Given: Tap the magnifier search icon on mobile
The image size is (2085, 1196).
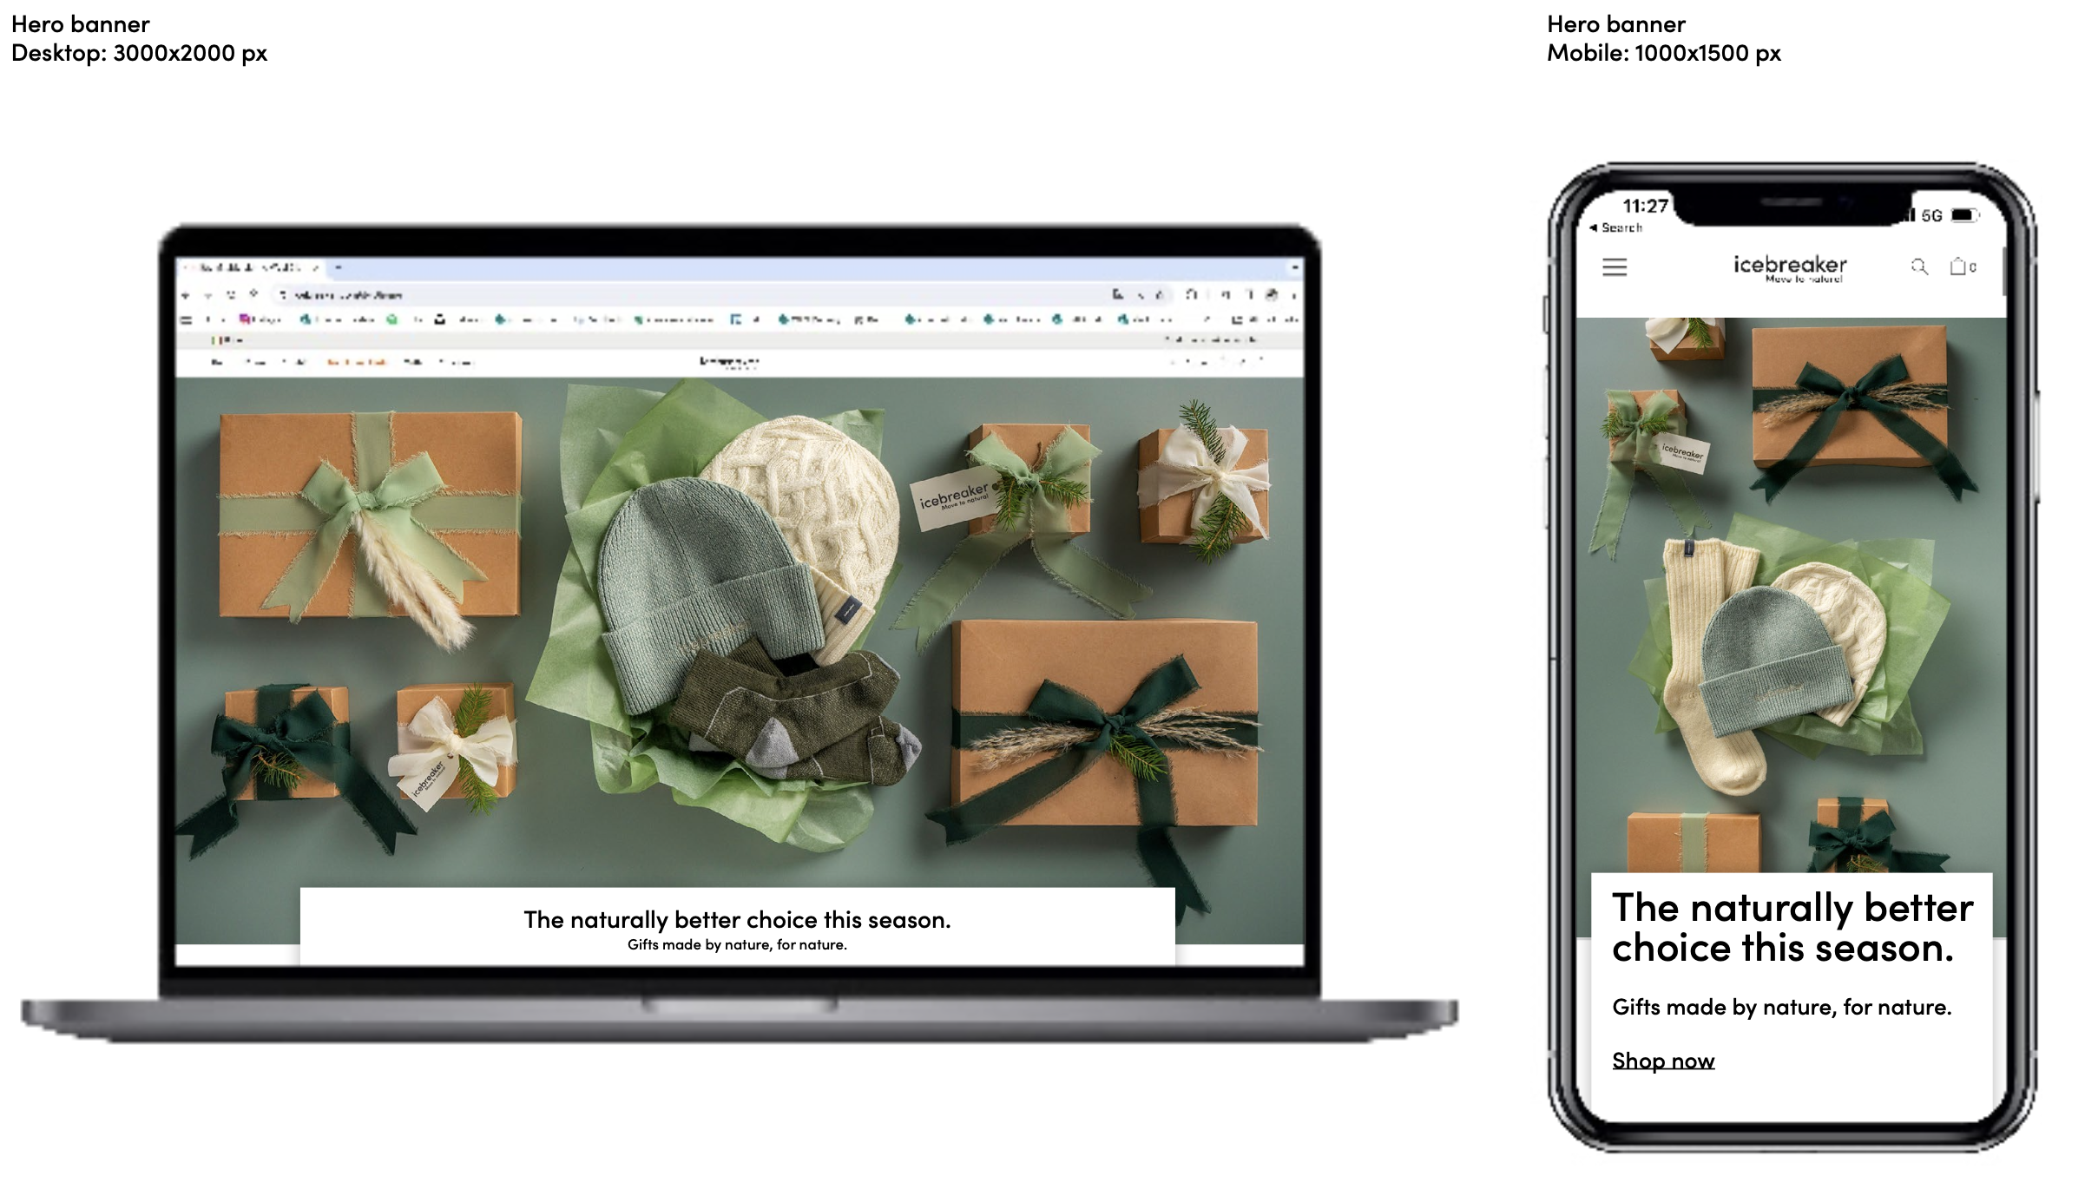Looking at the screenshot, I should pyautogui.click(x=1919, y=267).
